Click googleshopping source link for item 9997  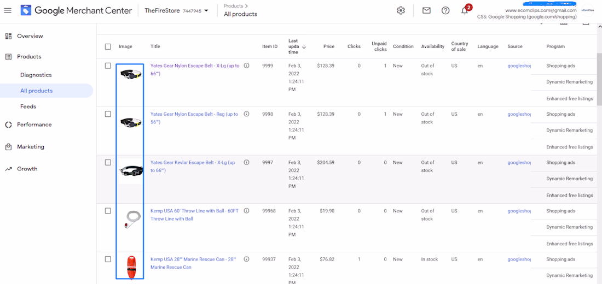(519, 163)
